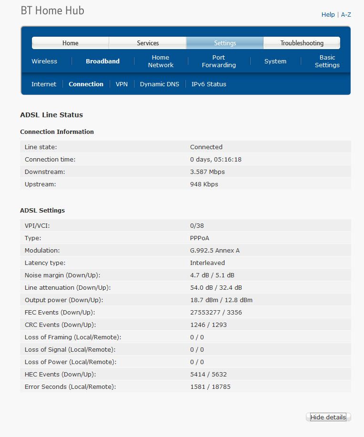Screen dimensions: 364x437
Task: Click the Output power (Down/Up) label
Action: point(64,300)
